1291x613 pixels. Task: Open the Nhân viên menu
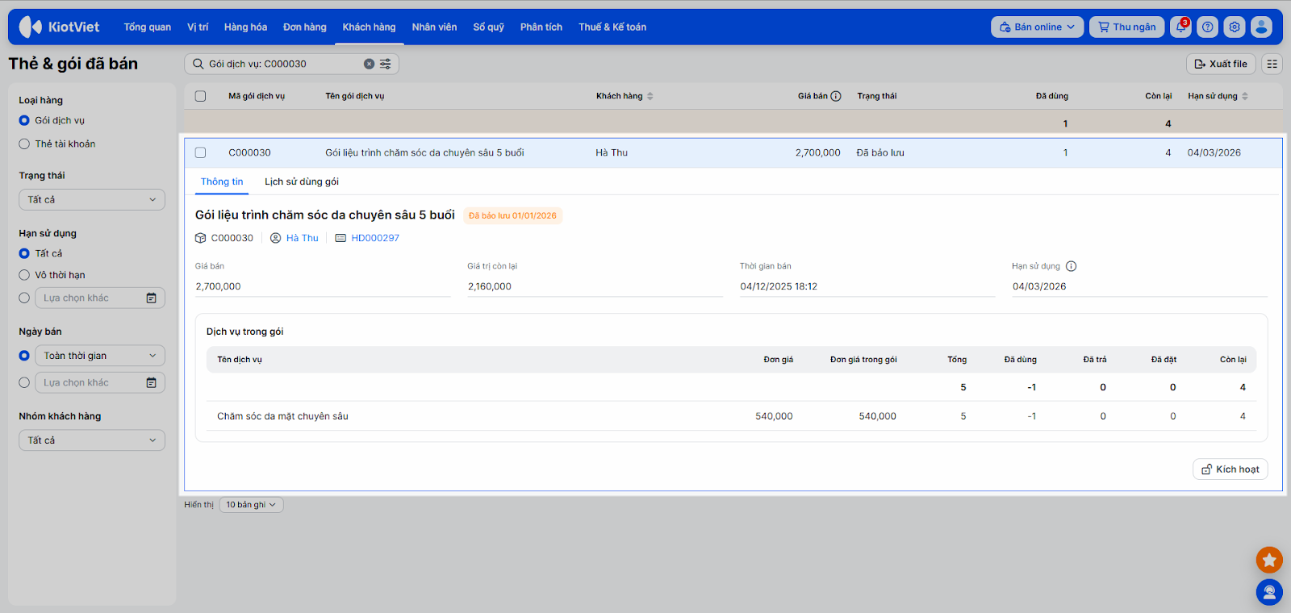434,27
